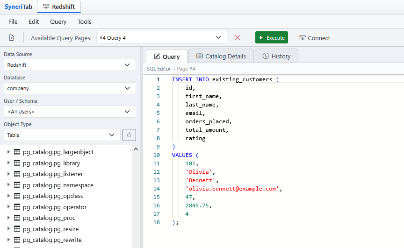Expand pg_catalog.pg_proc tree node
The image size is (404, 248).
click(x=8, y=218)
